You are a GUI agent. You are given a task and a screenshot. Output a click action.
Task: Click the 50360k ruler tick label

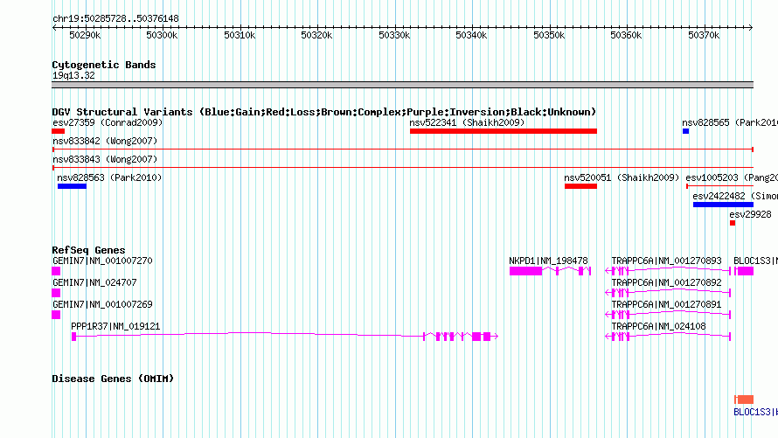(626, 35)
